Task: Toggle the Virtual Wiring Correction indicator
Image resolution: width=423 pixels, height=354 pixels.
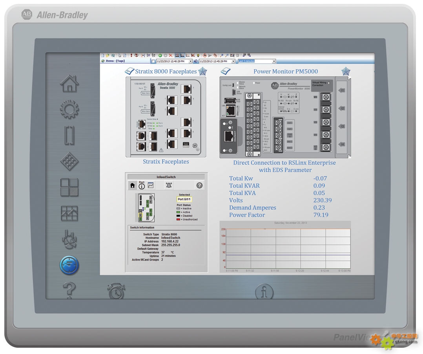Action: (329, 83)
